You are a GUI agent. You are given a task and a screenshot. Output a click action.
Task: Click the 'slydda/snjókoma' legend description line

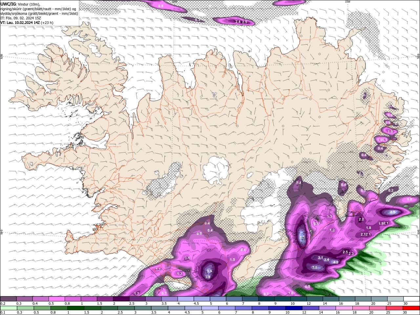click(x=39, y=13)
